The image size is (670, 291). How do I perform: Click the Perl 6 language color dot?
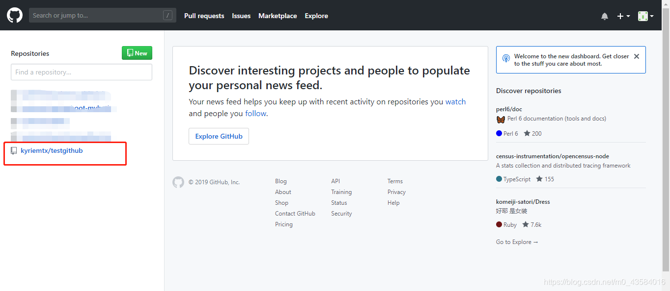(499, 133)
